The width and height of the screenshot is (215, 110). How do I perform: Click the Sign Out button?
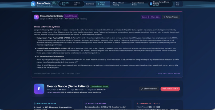pyautogui.click(x=178, y=4)
